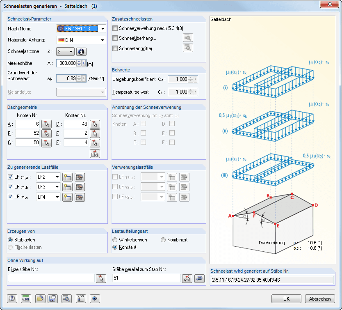Pick node F graphically with the pick icon
This screenshot has width=342, height=310.
tap(95, 143)
